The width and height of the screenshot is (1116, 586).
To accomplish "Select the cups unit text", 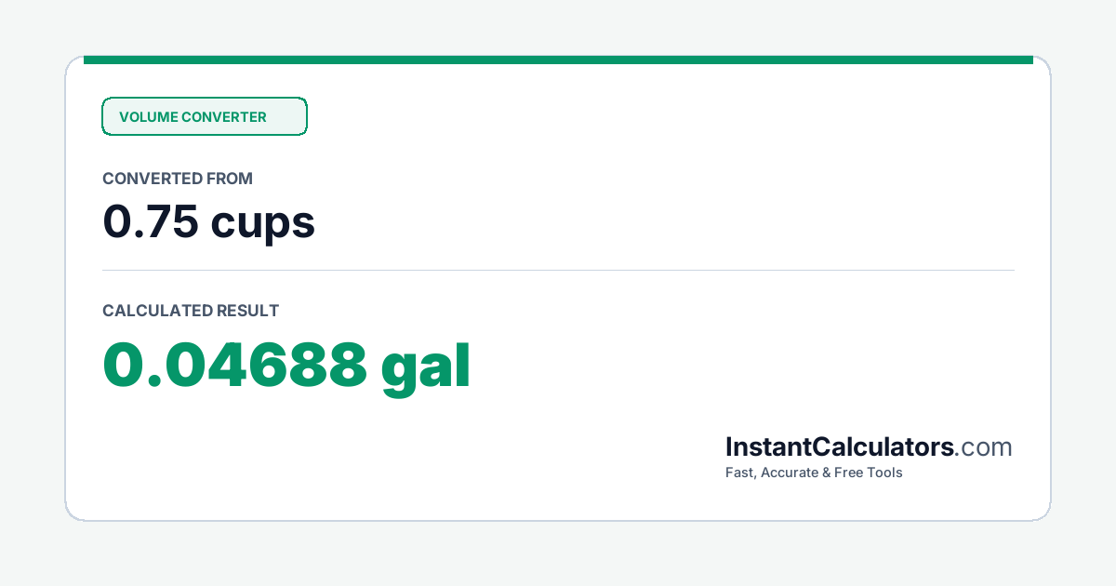I will 263,224.
